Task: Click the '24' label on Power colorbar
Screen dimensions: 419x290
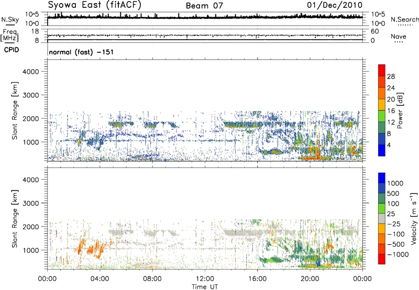Action: (x=391, y=88)
